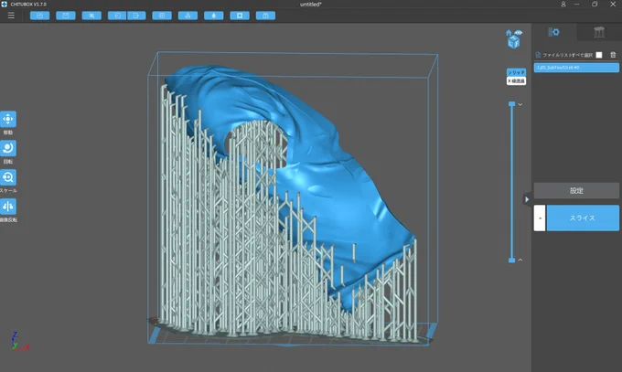Click the Open file folder toolbar button
This screenshot has height=372, width=622.
point(39,16)
